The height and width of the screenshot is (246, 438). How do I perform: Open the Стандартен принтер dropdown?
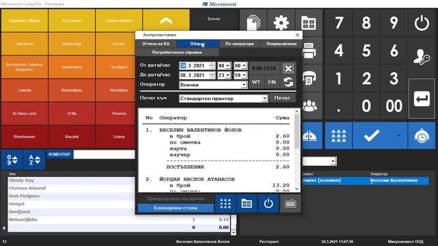point(264,98)
